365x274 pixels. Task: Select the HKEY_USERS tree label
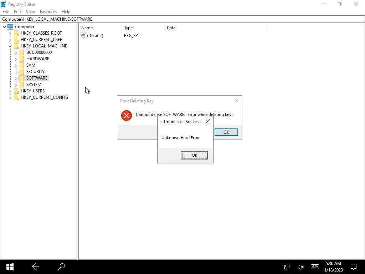tap(32, 91)
